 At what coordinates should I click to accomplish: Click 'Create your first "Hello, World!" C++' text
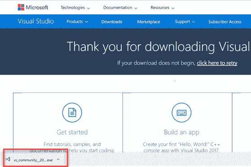point(181,144)
